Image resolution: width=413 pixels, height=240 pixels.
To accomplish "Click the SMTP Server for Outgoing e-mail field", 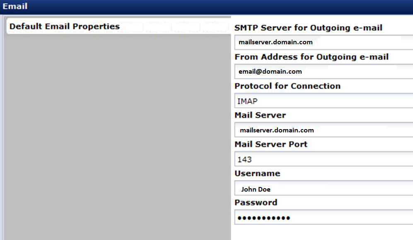I will (323, 42).
